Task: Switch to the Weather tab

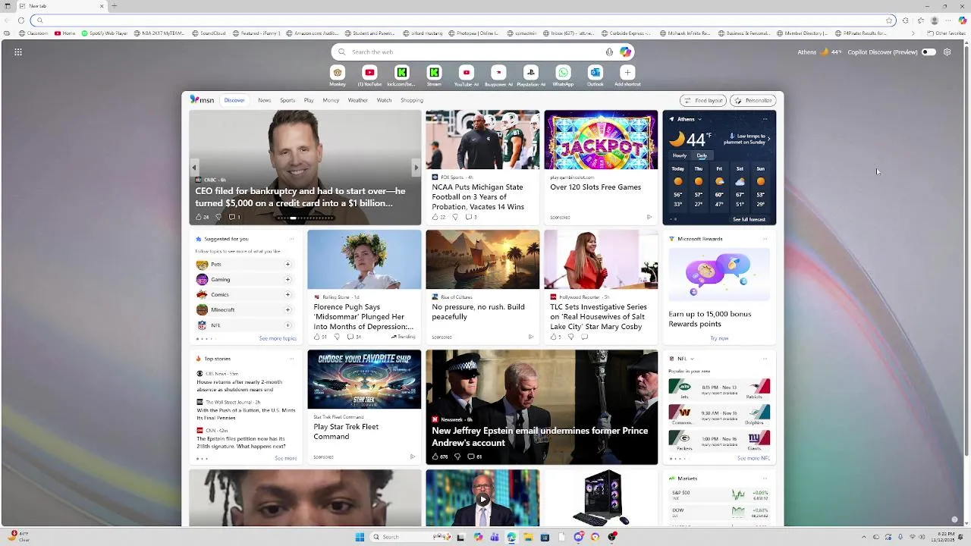Action: [x=358, y=100]
